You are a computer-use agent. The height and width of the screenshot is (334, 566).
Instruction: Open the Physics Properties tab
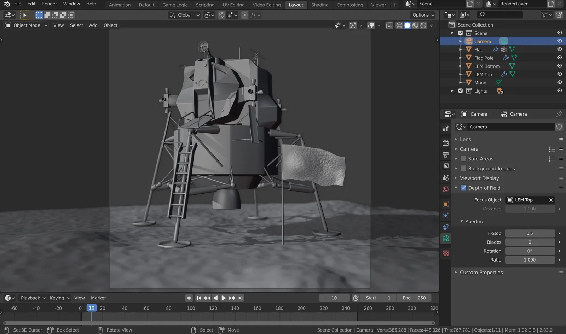tap(445, 216)
